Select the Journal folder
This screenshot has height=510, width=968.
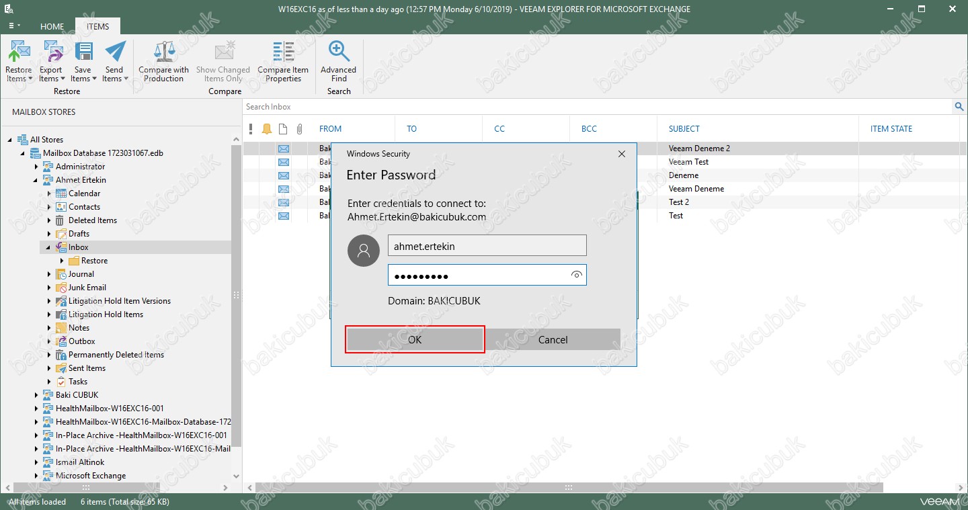[x=81, y=274]
